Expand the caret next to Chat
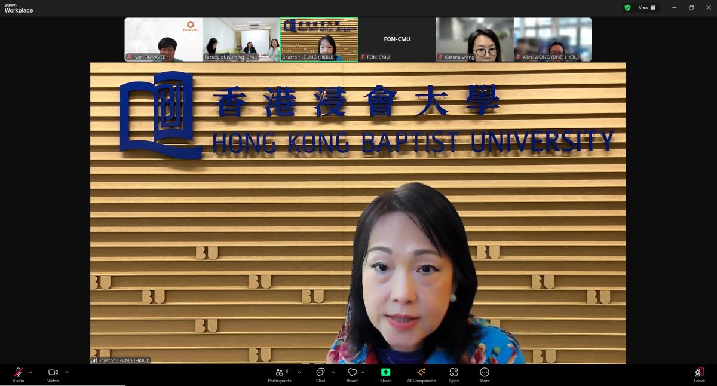The image size is (717, 386). click(x=333, y=372)
